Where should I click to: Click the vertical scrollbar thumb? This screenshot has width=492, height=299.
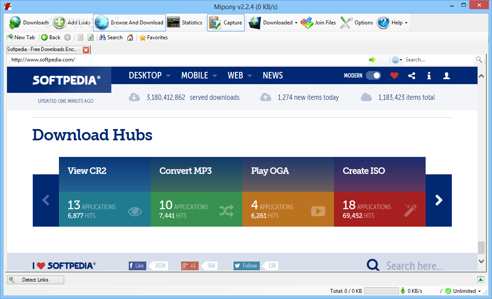(x=481, y=248)
